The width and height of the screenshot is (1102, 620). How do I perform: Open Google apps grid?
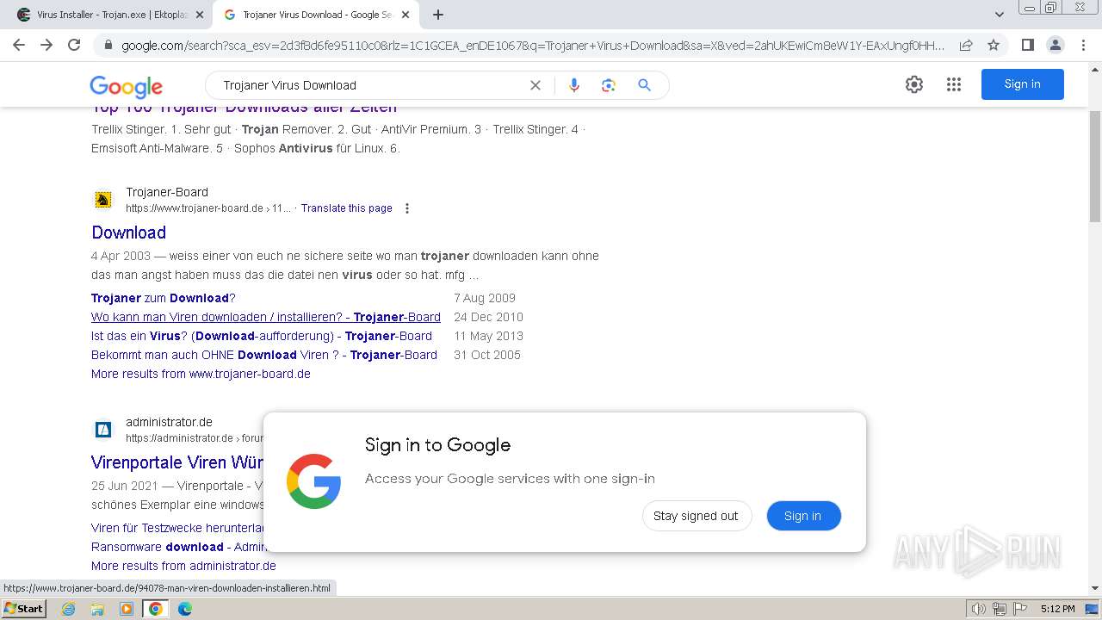point(954,84)
